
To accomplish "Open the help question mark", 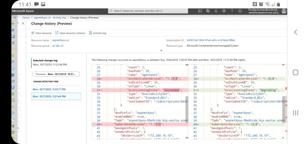I will (x=232, y=11).
